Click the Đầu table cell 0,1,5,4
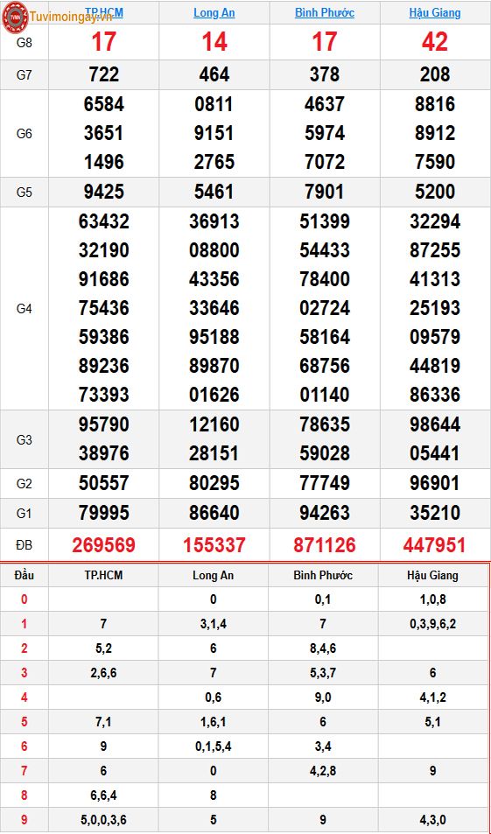This screenshot has width=491, height=834. pos(213,746)
